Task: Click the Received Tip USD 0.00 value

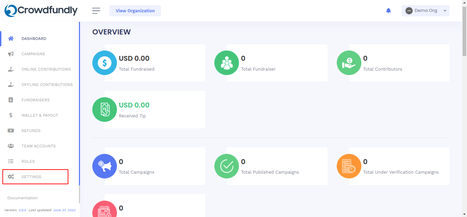Action: tap(134, 105)
